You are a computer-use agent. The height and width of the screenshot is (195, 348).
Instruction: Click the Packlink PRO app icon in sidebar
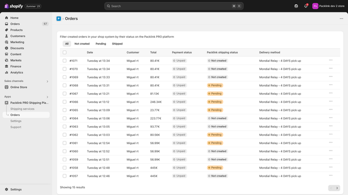[x=7, y=103]
